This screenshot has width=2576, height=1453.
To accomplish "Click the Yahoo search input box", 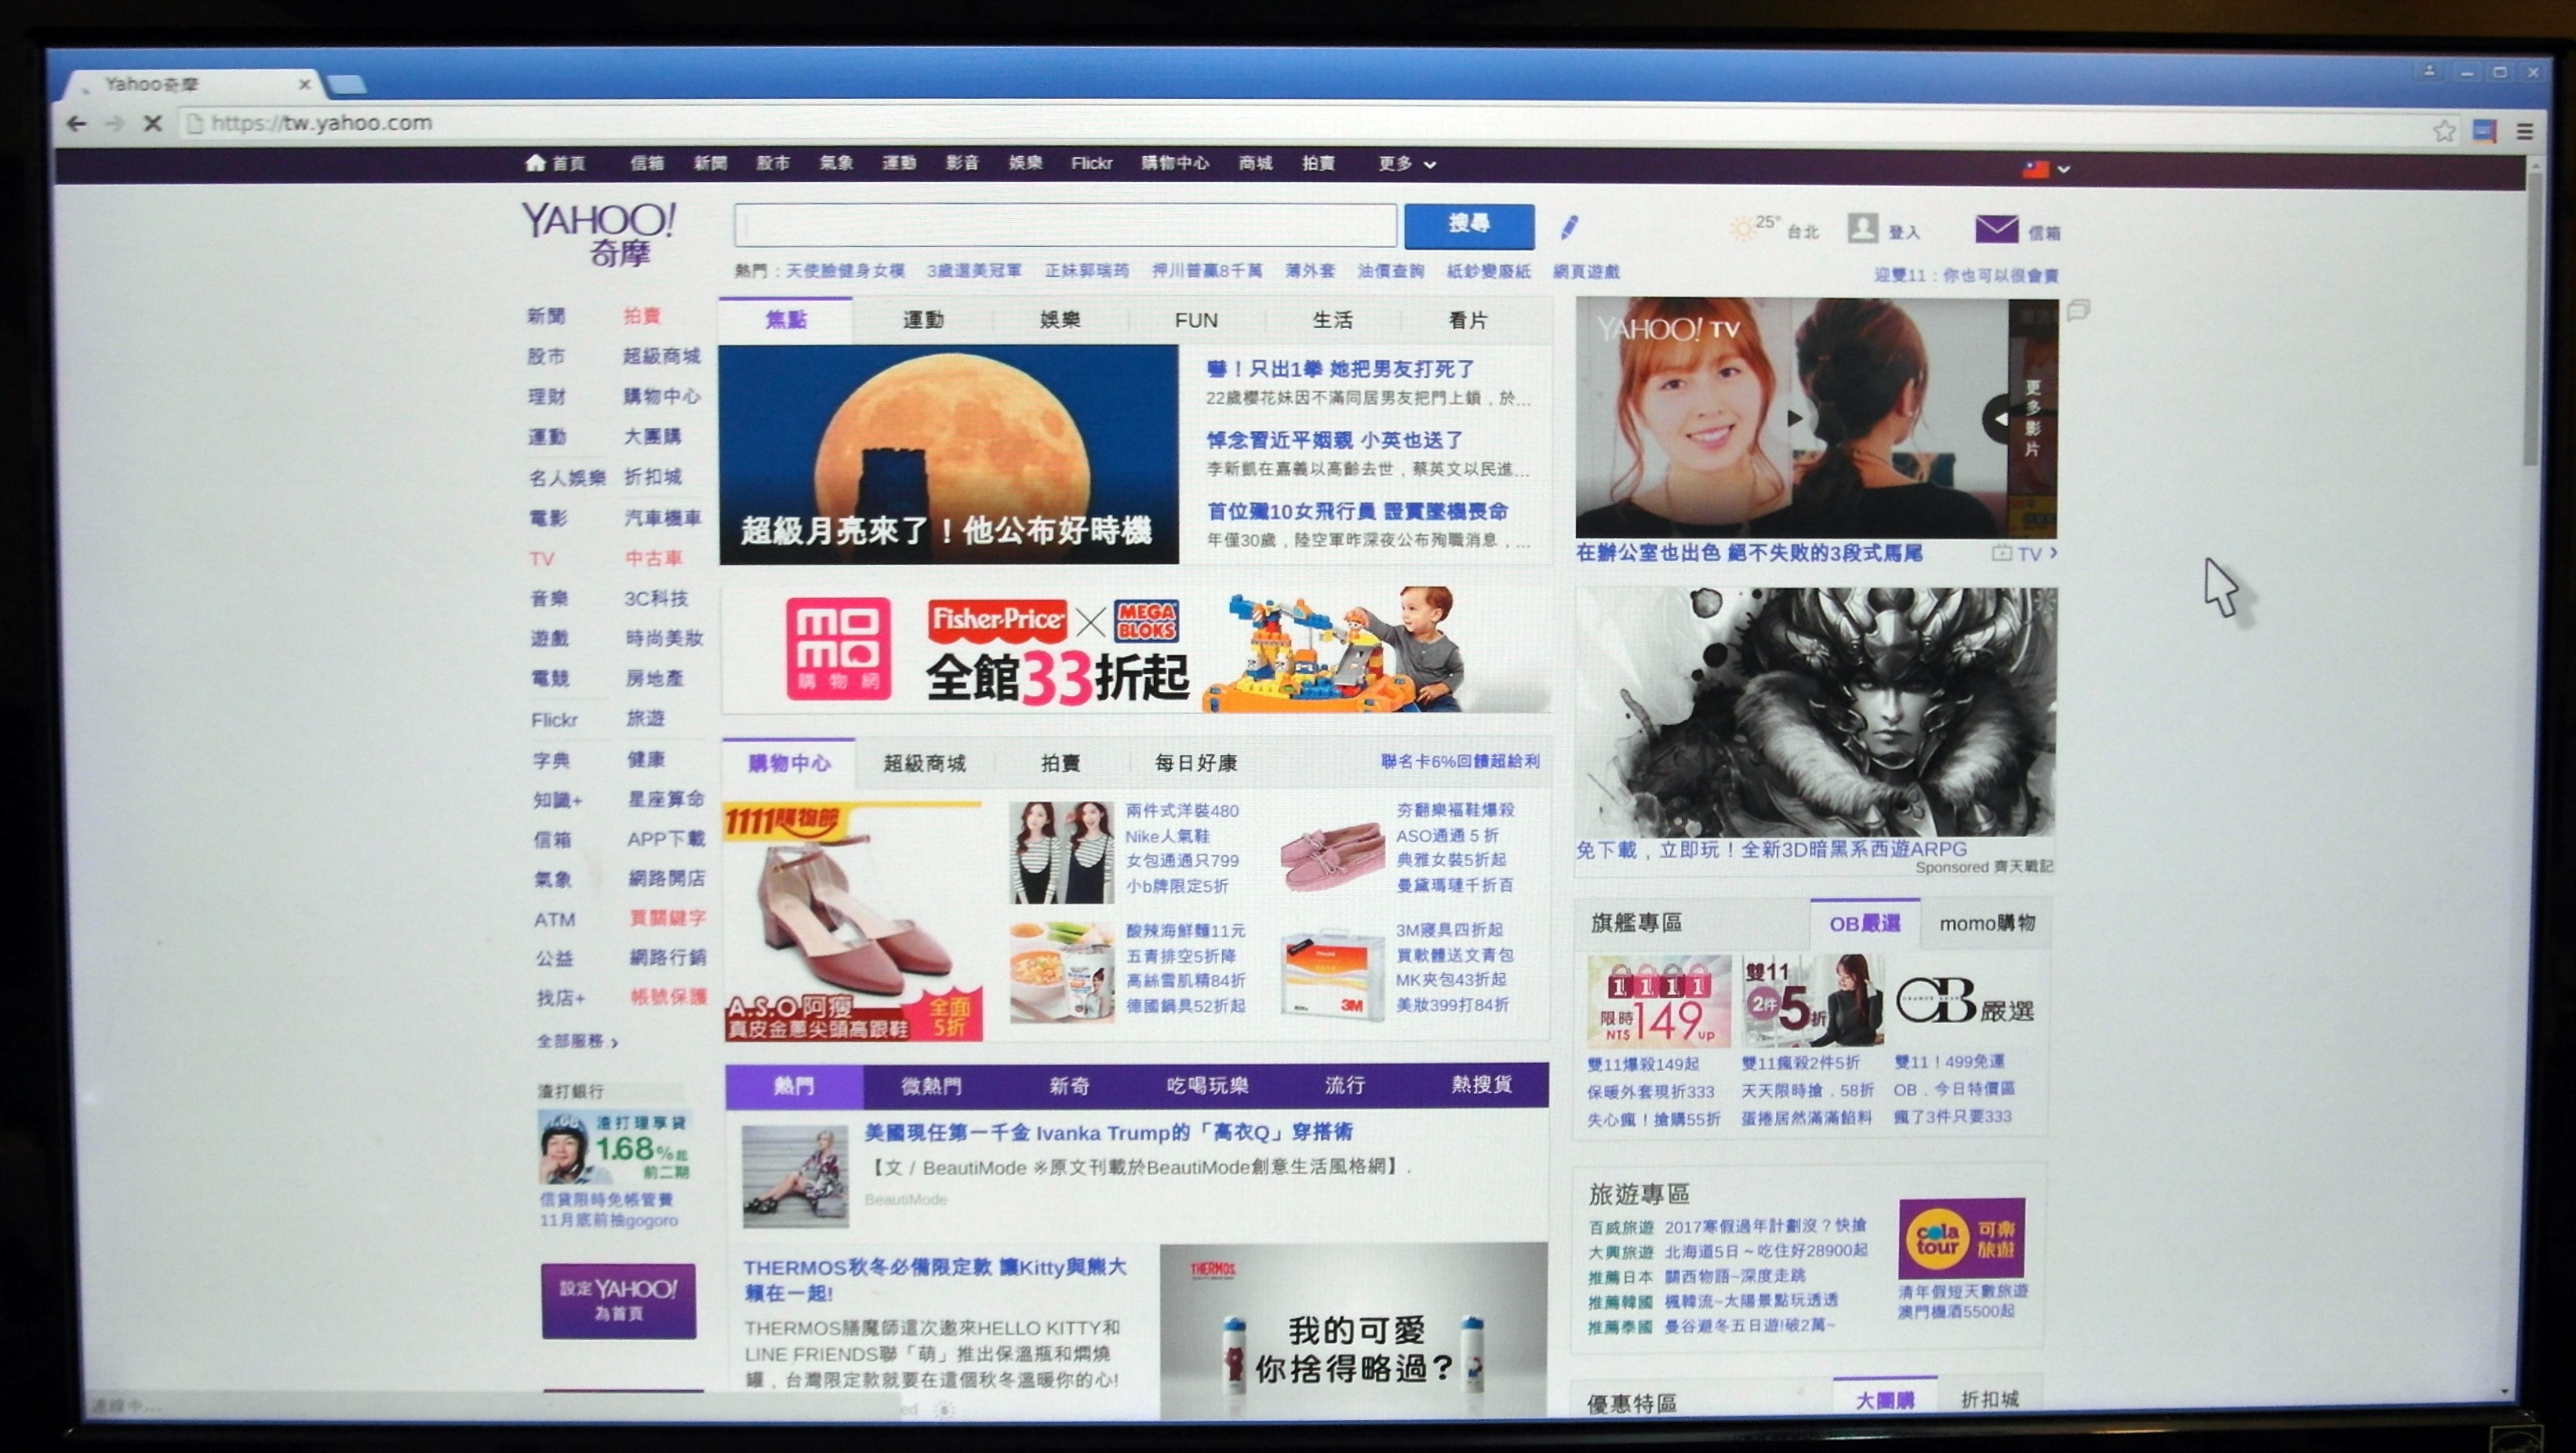I will click(x=1065, y=225).
